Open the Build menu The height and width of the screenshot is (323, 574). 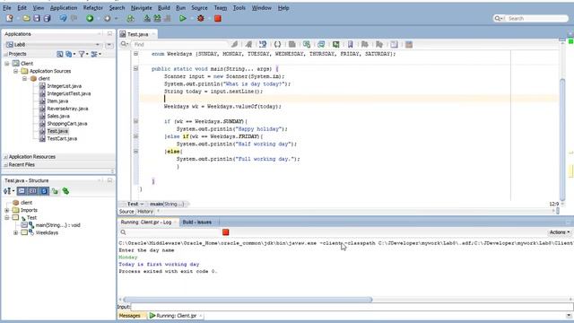pyautogui.click(x=163, y=8)
